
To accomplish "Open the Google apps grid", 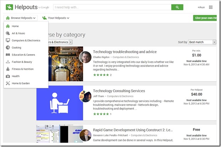I will [210, 7].
